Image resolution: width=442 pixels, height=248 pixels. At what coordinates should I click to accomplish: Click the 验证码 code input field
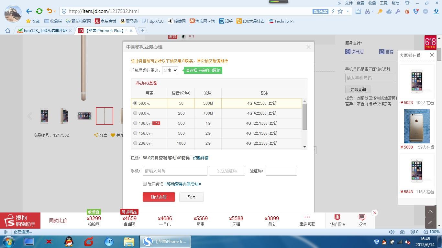(281, 171)
